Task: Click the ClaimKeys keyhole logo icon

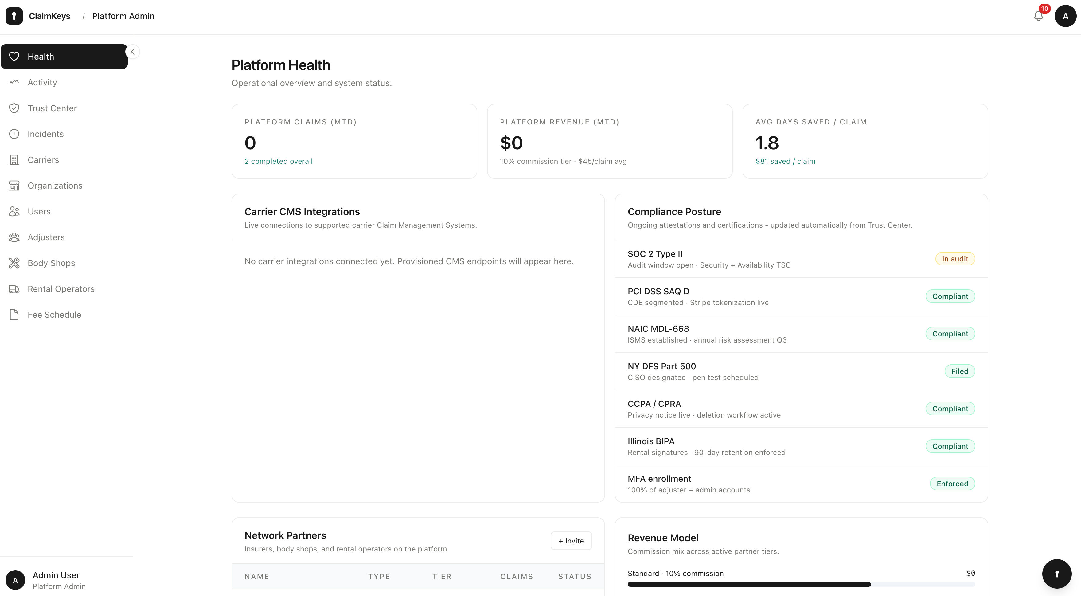Action: coord(14,16)
